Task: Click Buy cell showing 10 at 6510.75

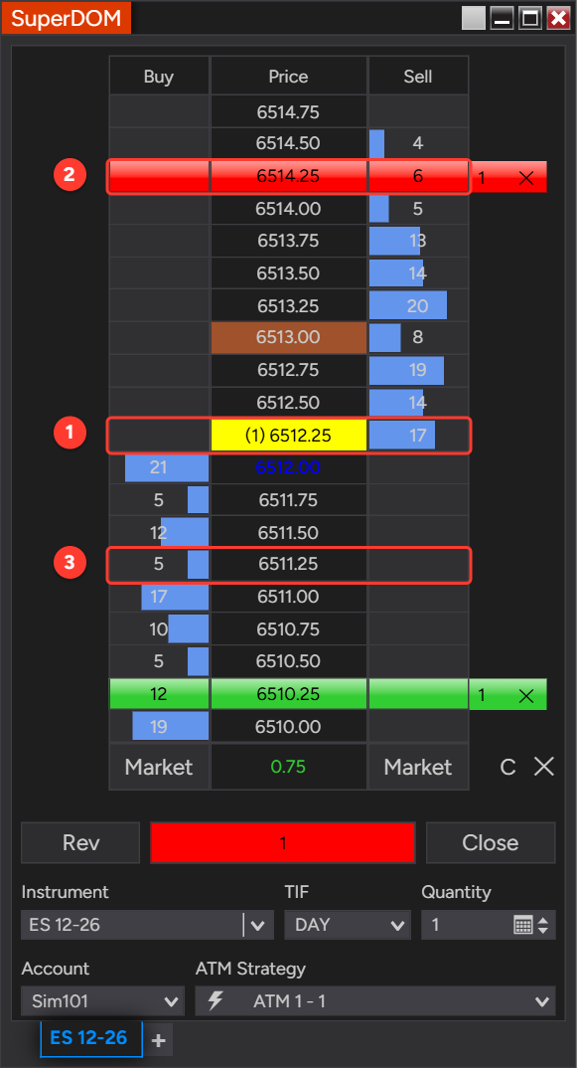Action: coord(159,629)
